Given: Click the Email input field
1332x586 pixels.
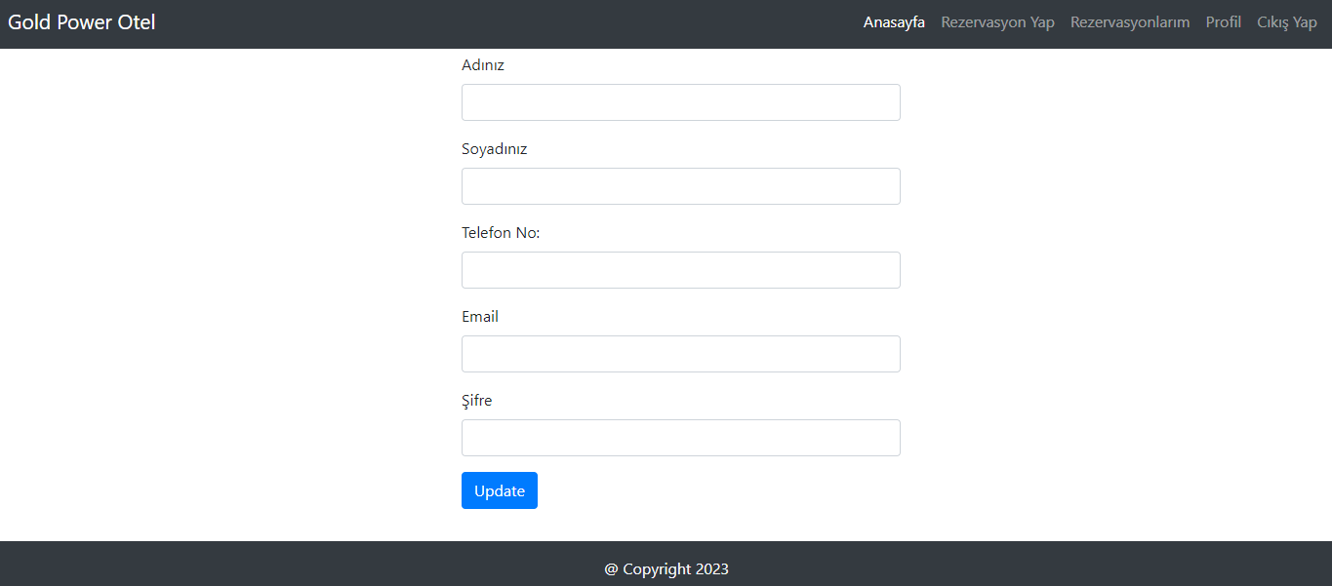Looking at the screenshot, I should pyautogui.click(x=680, y=353).
